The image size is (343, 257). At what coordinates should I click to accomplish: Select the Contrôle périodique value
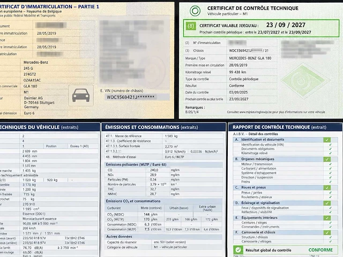244,79
